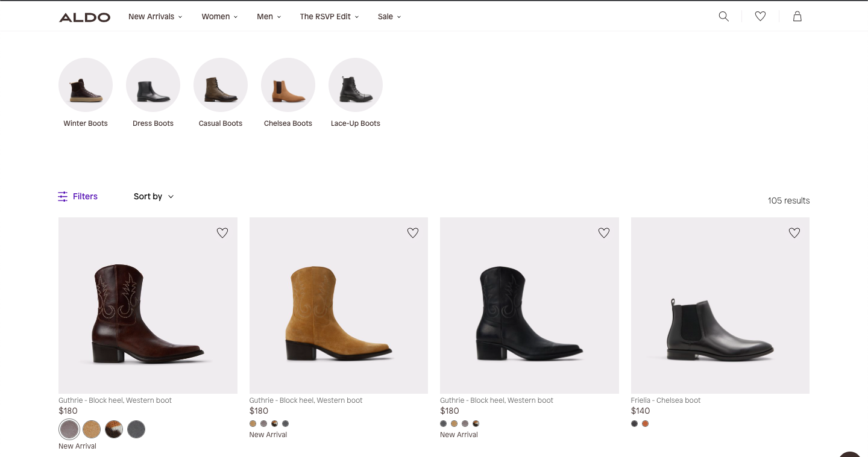Open the Filters panel
The image size is (868, 457).
pyautogui.click(x=78, y=196)
